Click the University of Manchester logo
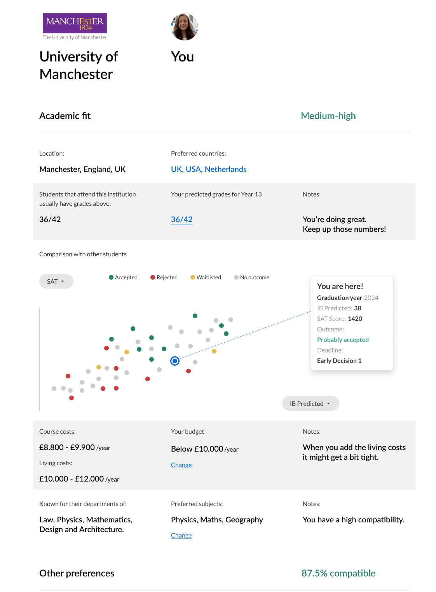Screen dimensions: 436x592 [75, 26]
